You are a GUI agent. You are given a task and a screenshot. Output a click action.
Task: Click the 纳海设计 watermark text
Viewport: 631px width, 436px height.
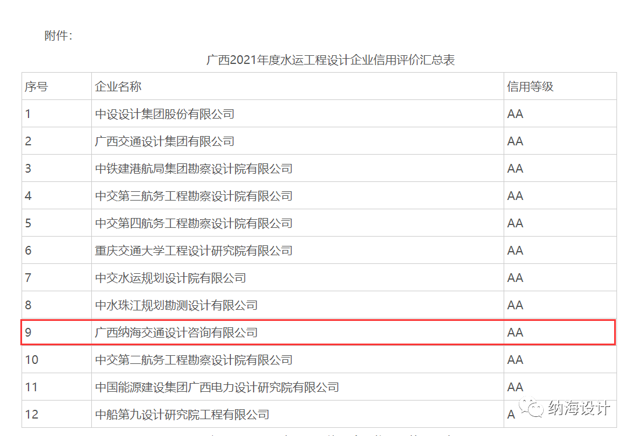click(x=579, y=408)
